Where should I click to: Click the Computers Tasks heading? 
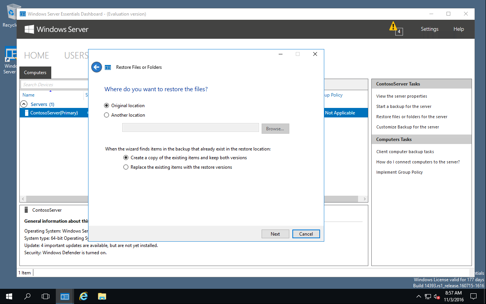point(394,139)
